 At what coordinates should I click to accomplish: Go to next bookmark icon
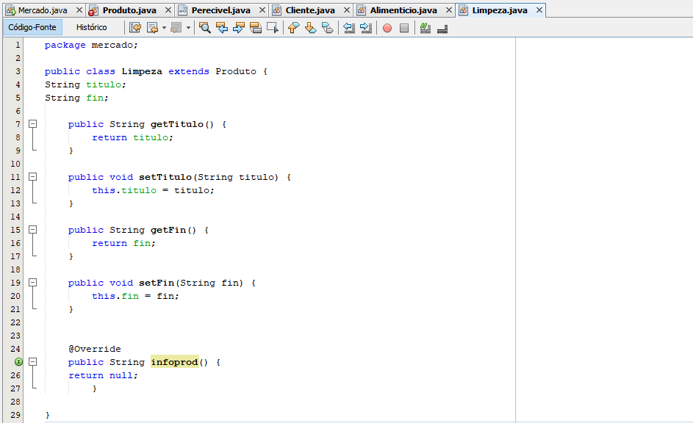click(311, 28)
